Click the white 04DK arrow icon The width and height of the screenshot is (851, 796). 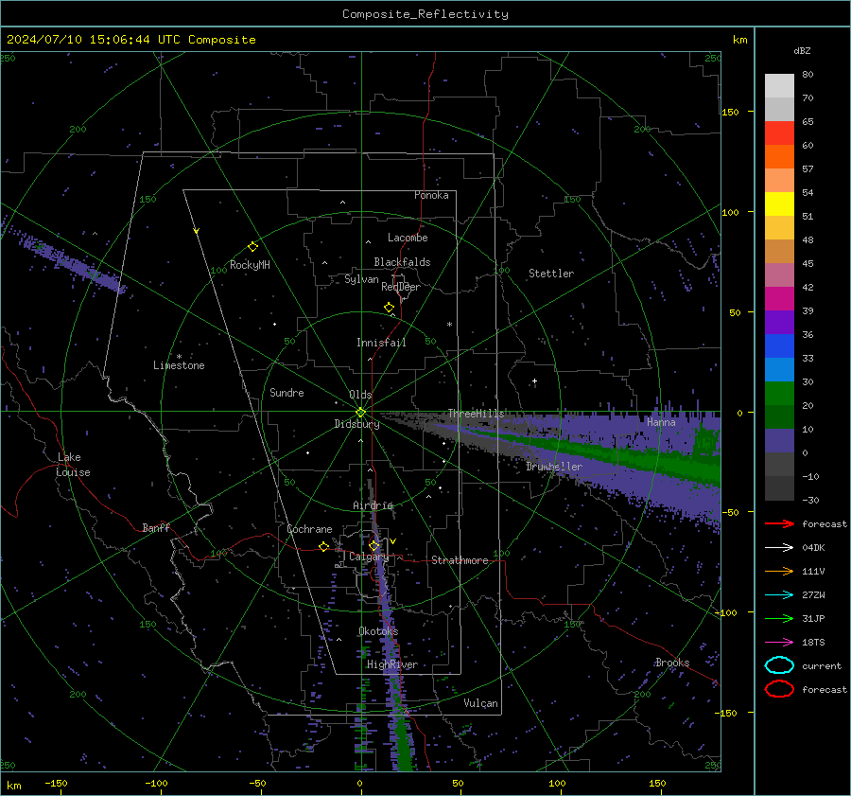(779, 548)
